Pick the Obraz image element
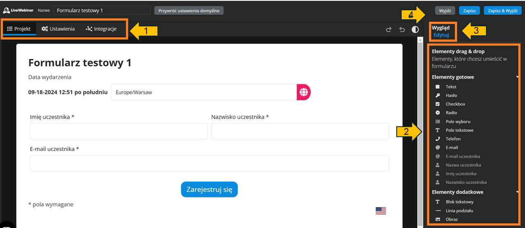Image resolution: width=525 pixels, height=228 pixels. click(x=451, y=219)
